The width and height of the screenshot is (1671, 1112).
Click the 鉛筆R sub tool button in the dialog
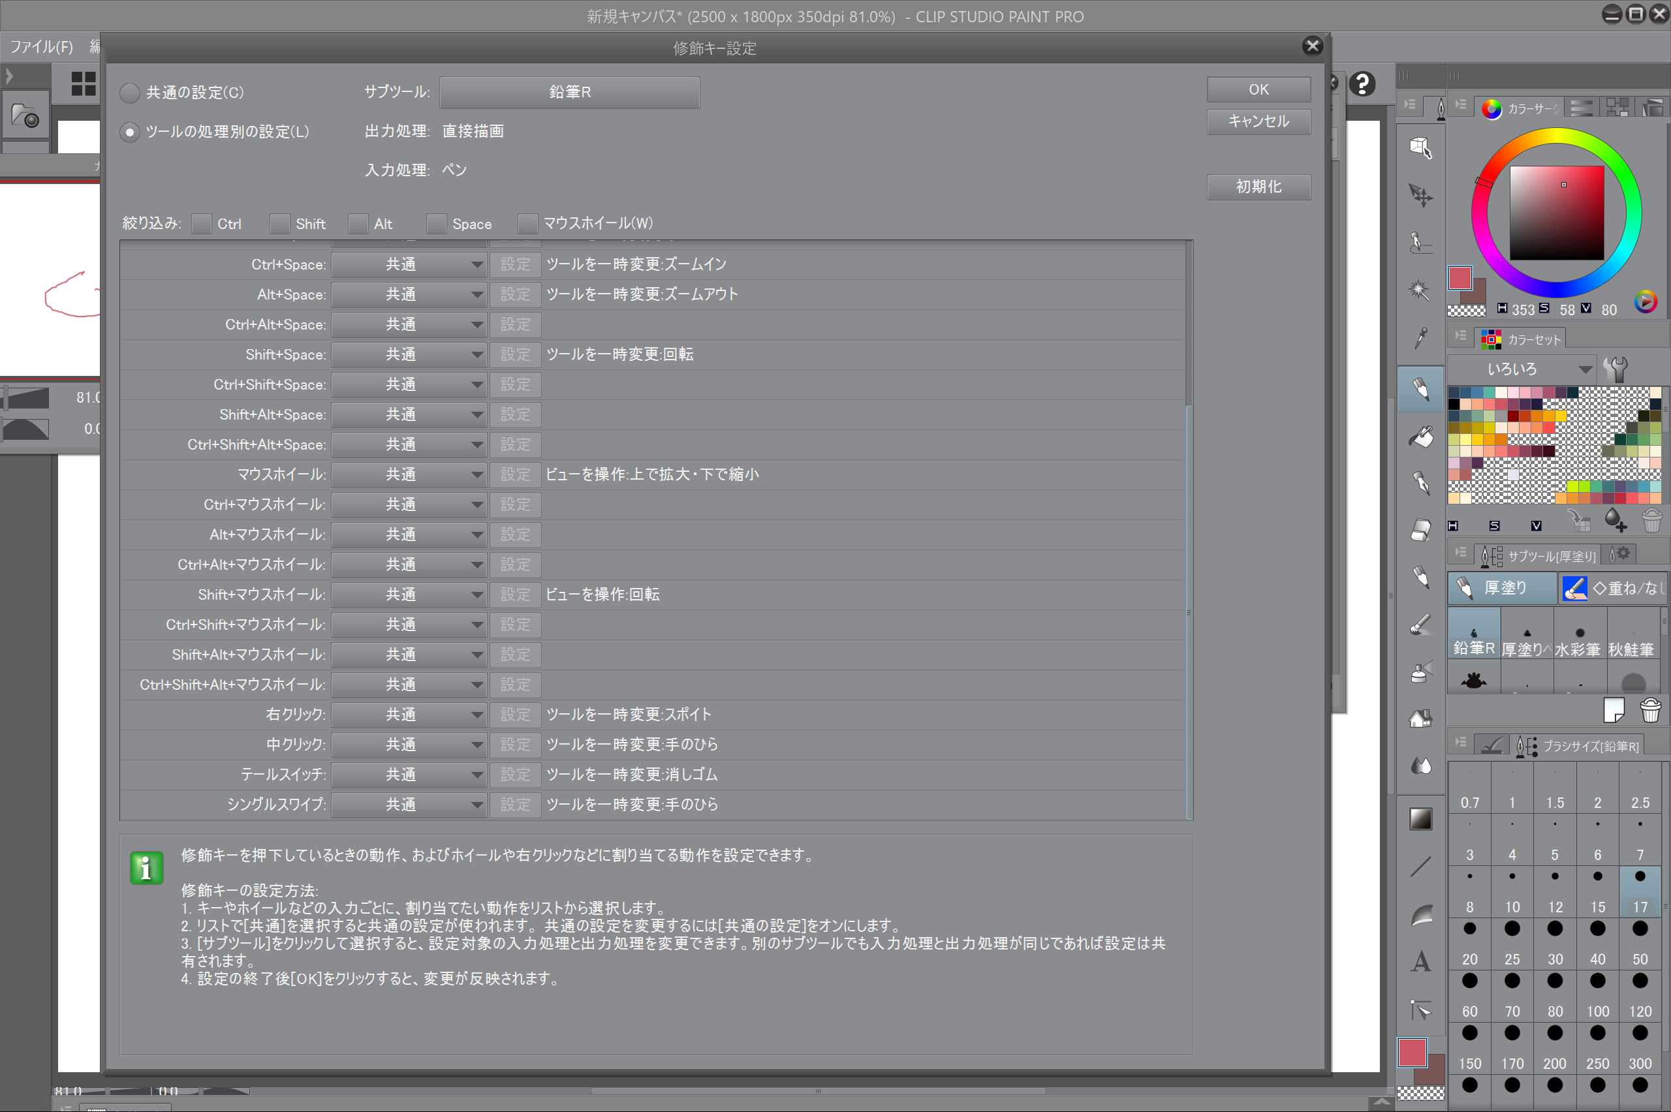tap(569, 92)
